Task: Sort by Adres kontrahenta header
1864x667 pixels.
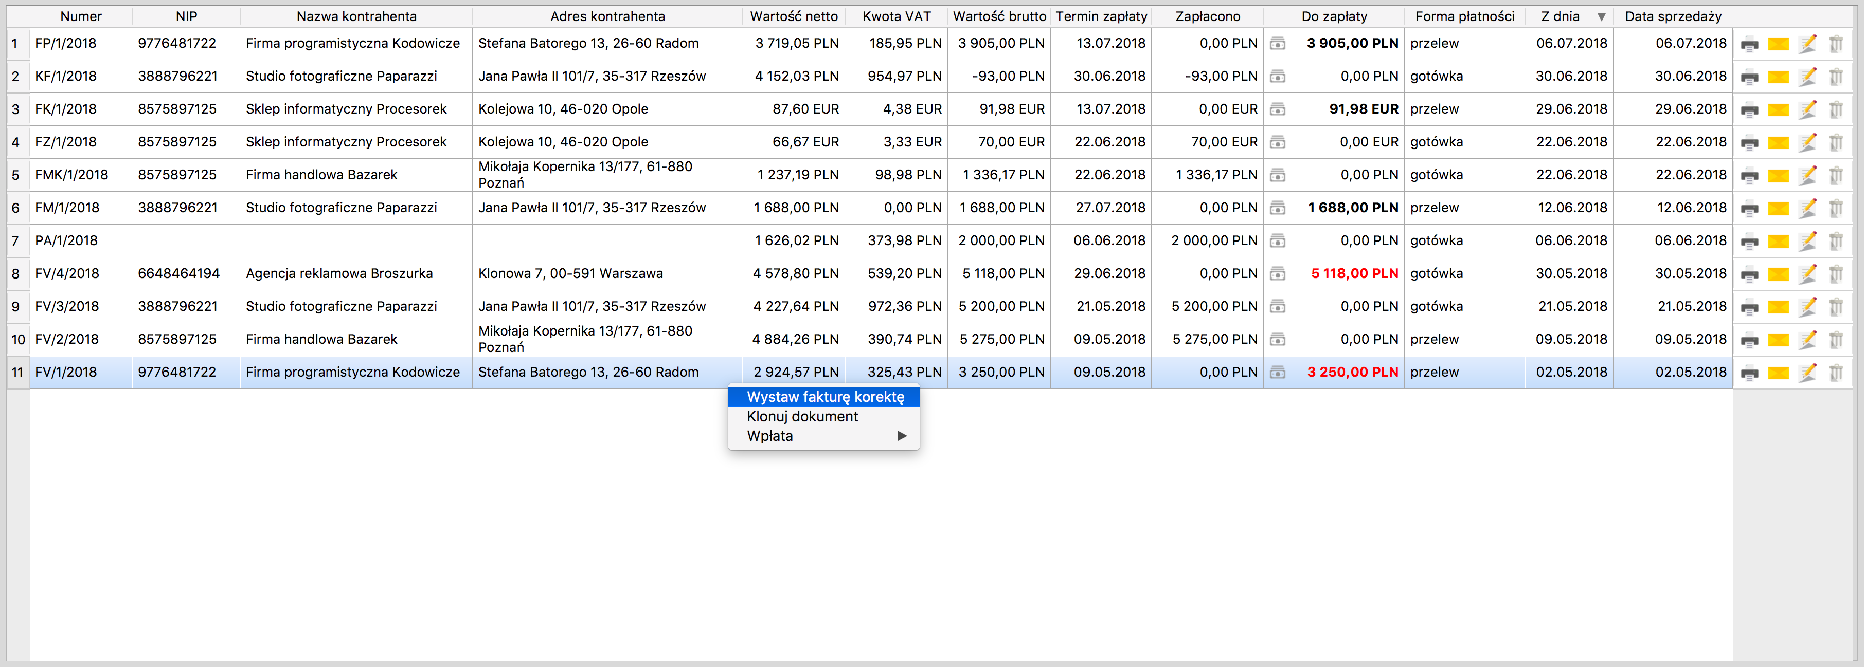Action: click(607, 16)
